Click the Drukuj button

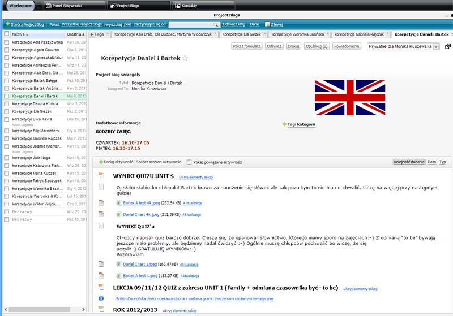293,46
